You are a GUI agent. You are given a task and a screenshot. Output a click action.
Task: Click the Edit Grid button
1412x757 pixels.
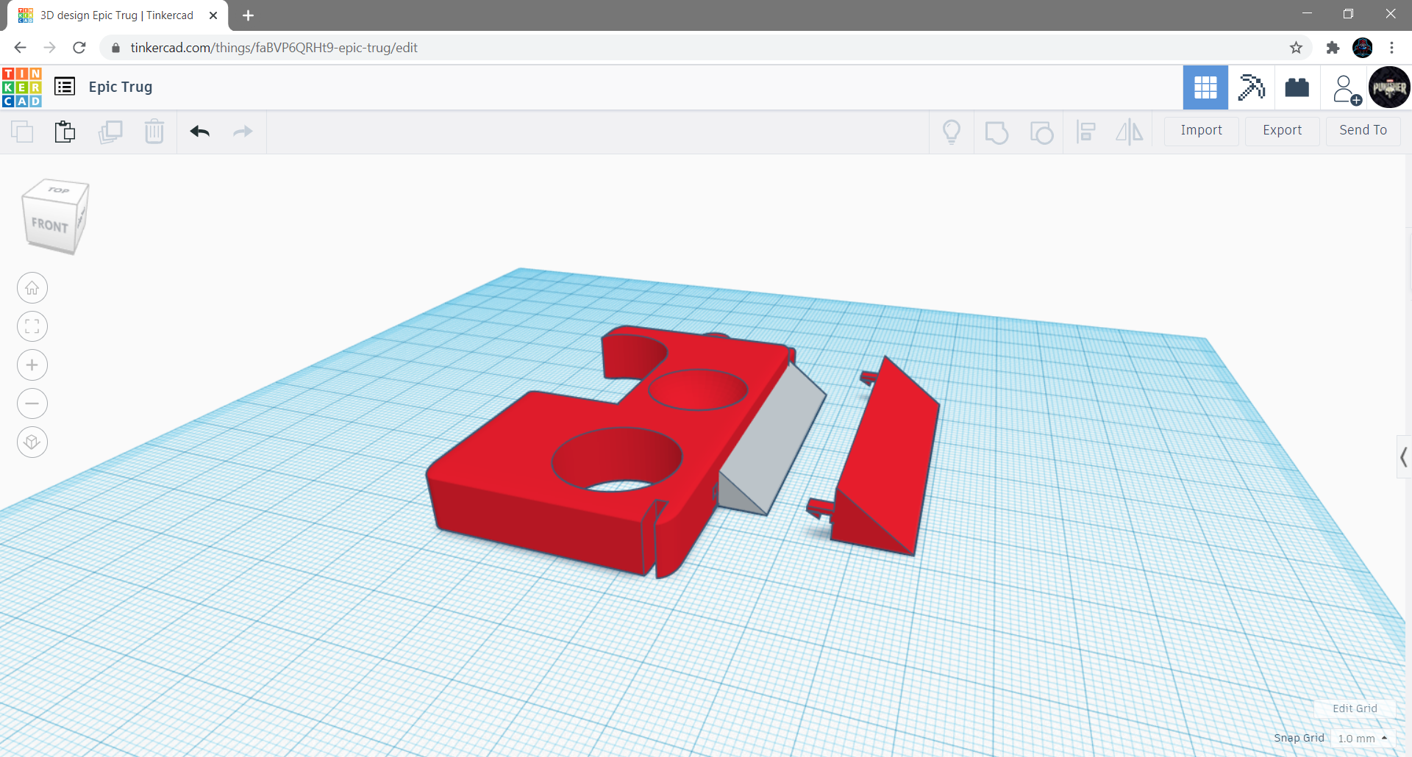[x=1355, y=708]
